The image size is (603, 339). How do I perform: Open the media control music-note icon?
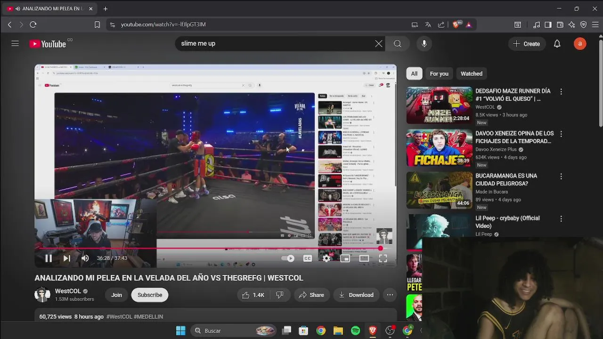click(537, 24)
